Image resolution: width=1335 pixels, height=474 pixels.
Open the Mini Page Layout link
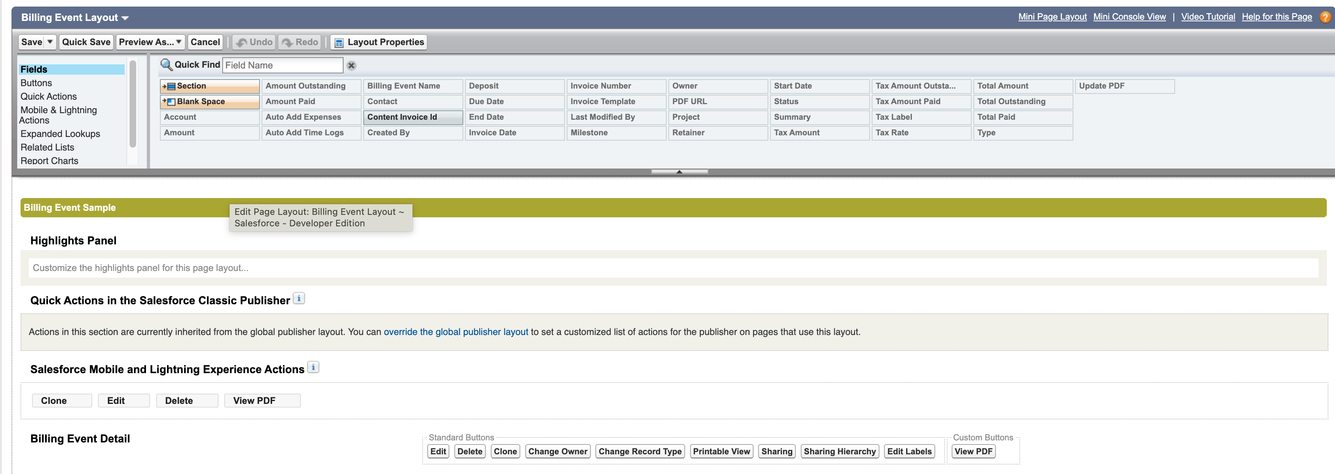[1052, 16]
